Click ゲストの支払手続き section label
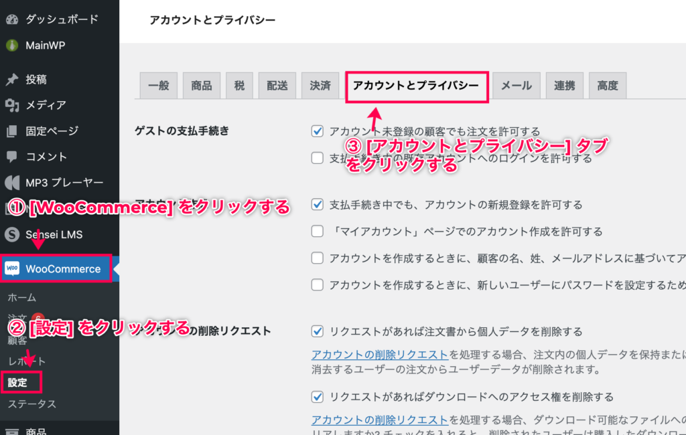This screenshot has height=435, width=686. [182, 130]
